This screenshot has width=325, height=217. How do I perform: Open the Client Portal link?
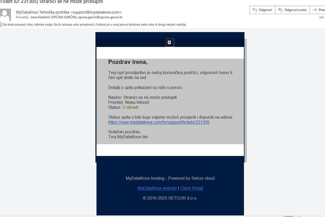click(192, 188)
